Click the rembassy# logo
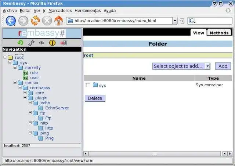235x166 pixels. coord(41,33)
